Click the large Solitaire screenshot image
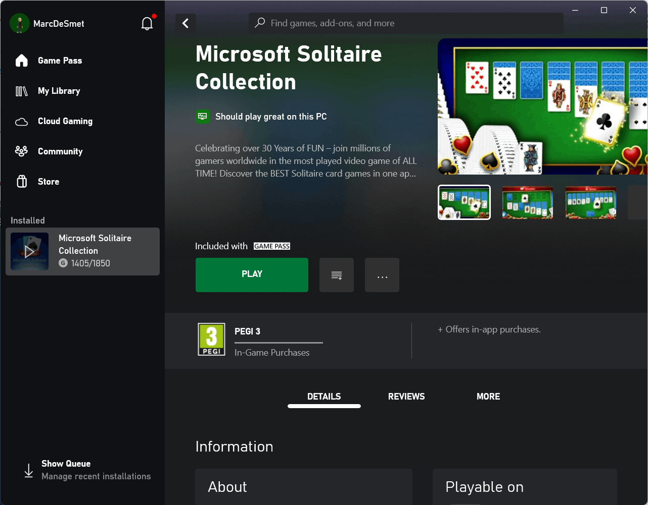Image resolution: width=648 pixels, height=505 pixels. pos(543,106)
